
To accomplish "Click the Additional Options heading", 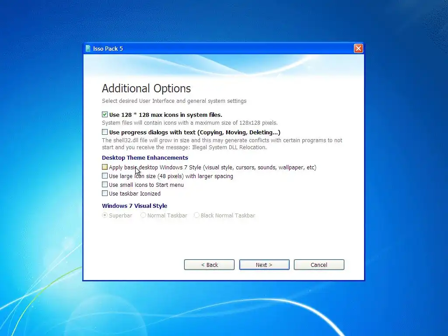I will (146, 88).
